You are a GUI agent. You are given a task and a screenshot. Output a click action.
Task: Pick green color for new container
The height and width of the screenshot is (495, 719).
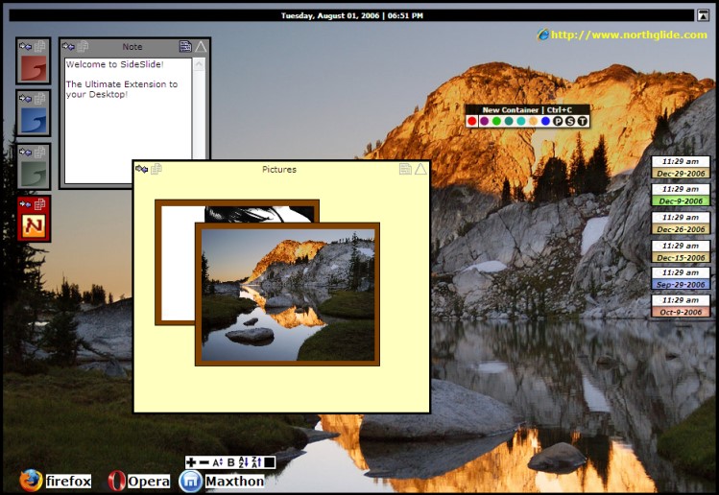[x=496, y=121]
